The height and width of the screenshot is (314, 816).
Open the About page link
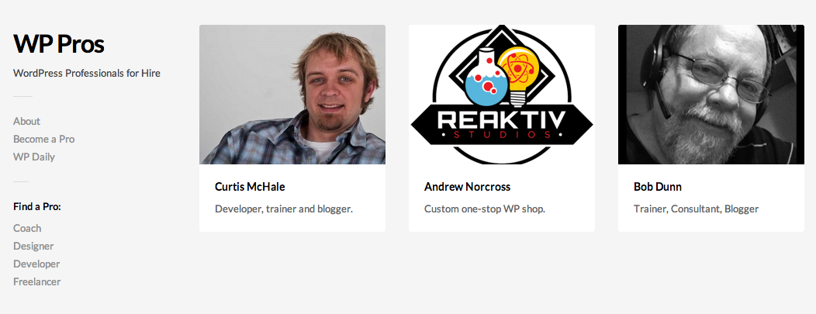pos(26,121)
